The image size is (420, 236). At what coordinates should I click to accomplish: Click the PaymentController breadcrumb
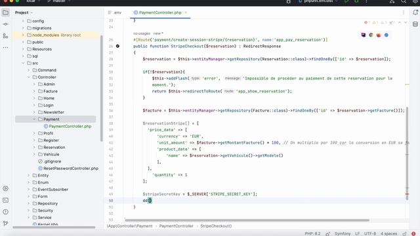click(177, 226)
